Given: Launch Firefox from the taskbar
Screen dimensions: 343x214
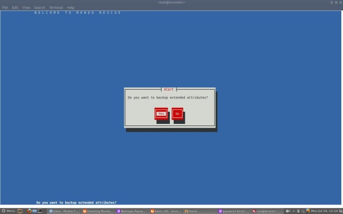Looking at the screenshot, I should click(x=29, y=211).
